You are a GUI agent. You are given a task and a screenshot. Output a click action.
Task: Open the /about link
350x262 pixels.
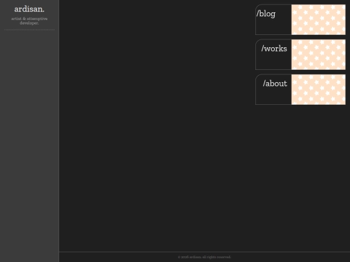275,83
